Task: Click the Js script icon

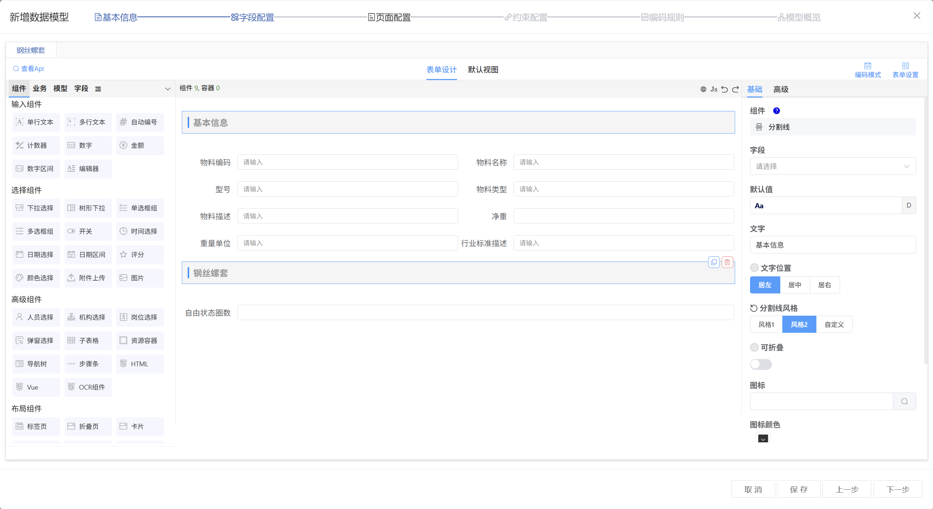Action: coord(714,89)
